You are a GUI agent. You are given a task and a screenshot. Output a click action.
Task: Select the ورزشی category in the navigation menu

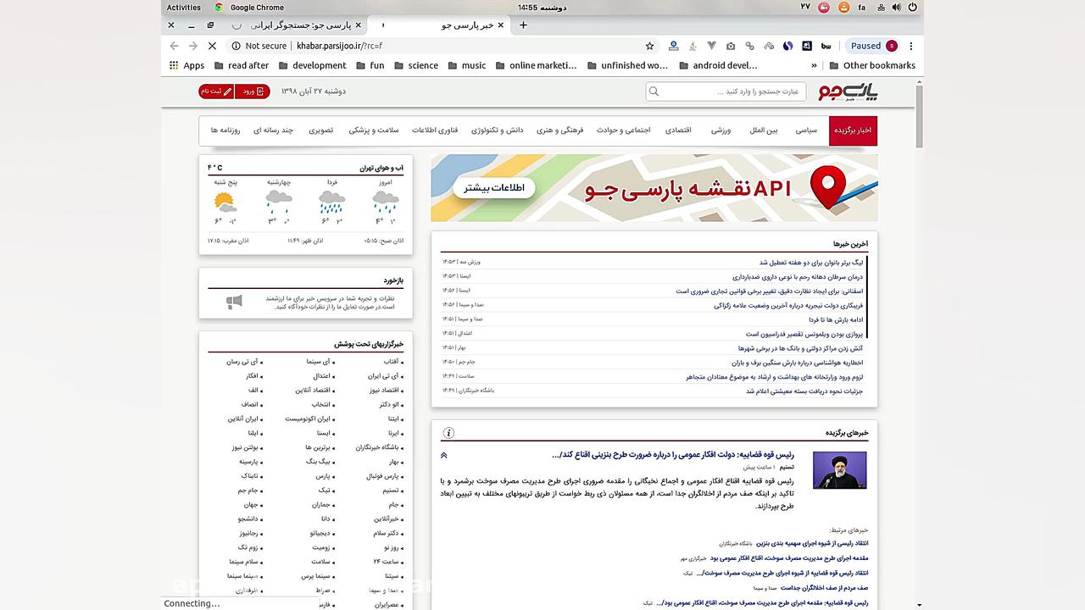tap(721, 130)
